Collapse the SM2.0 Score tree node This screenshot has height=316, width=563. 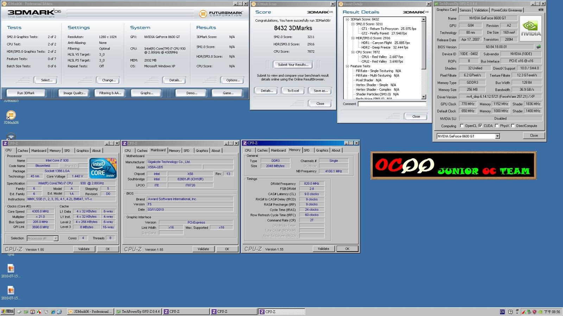[353, 24]
